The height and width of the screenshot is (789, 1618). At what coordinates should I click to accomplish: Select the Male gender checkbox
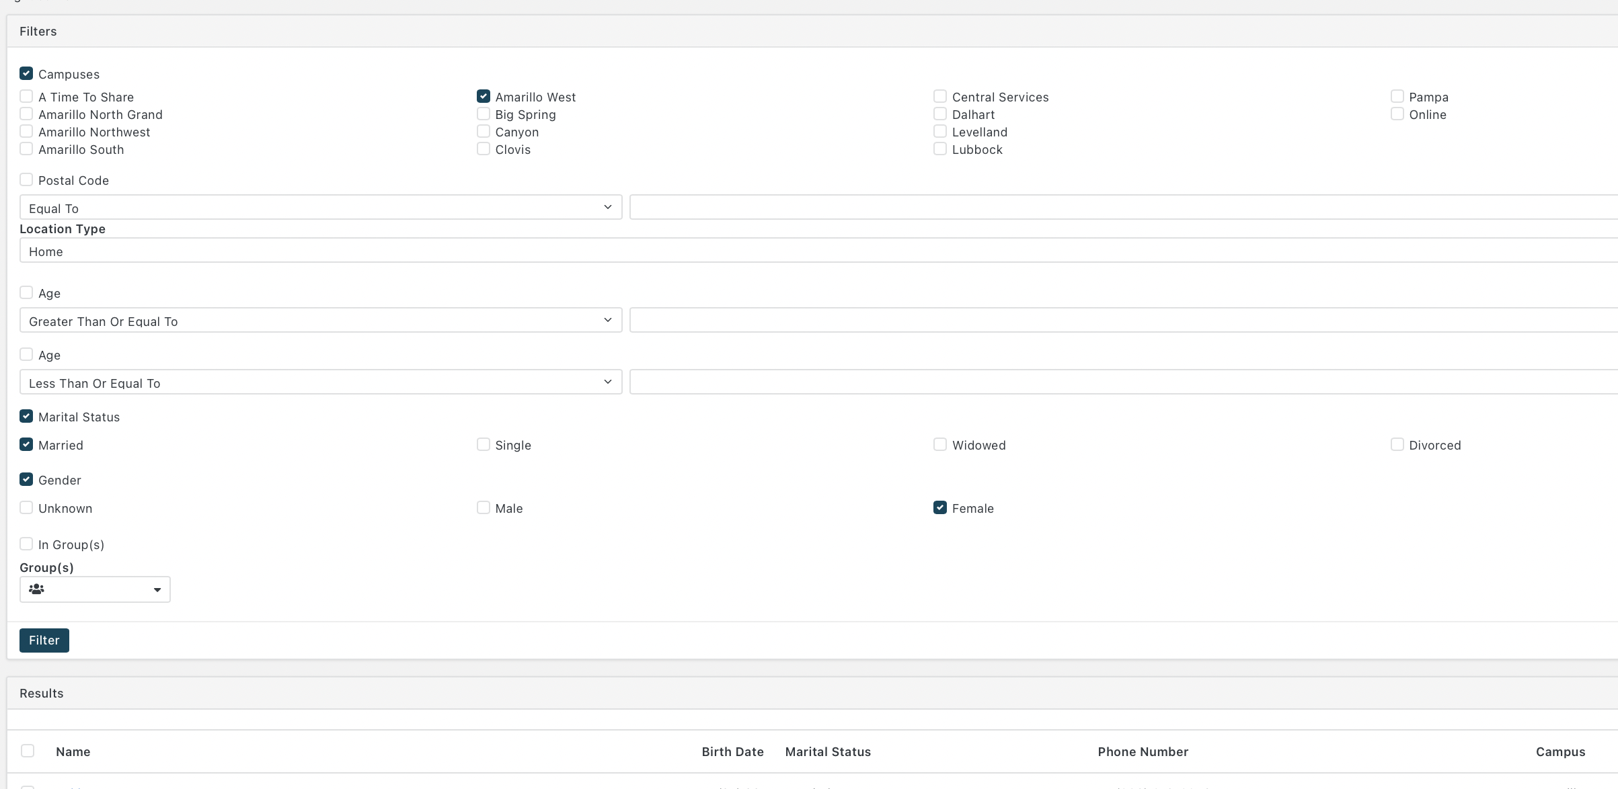click(x=484, y=507)
